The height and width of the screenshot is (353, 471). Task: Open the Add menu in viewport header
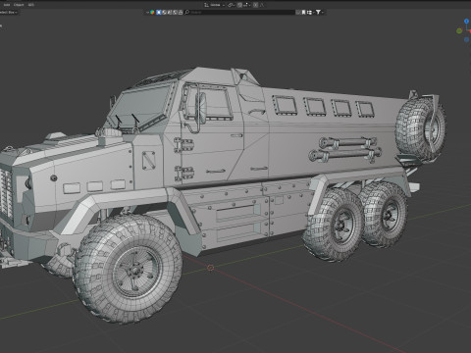7,5
